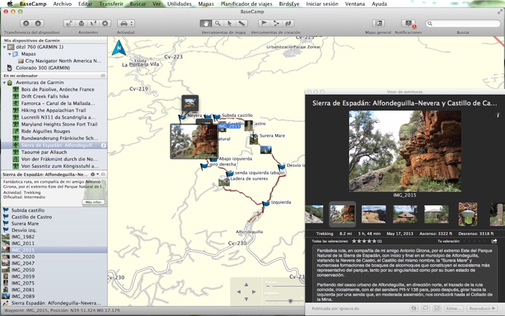The image size is (505, 316).
Task: Click the Más infor... button
Action: pos(93,202)
